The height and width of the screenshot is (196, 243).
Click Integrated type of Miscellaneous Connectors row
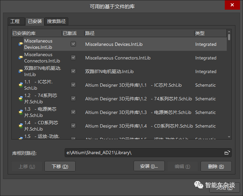tap(206, 58)
